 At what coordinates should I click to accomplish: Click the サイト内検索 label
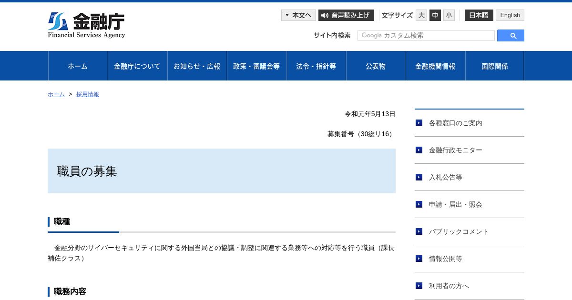[x=332, y=35]
